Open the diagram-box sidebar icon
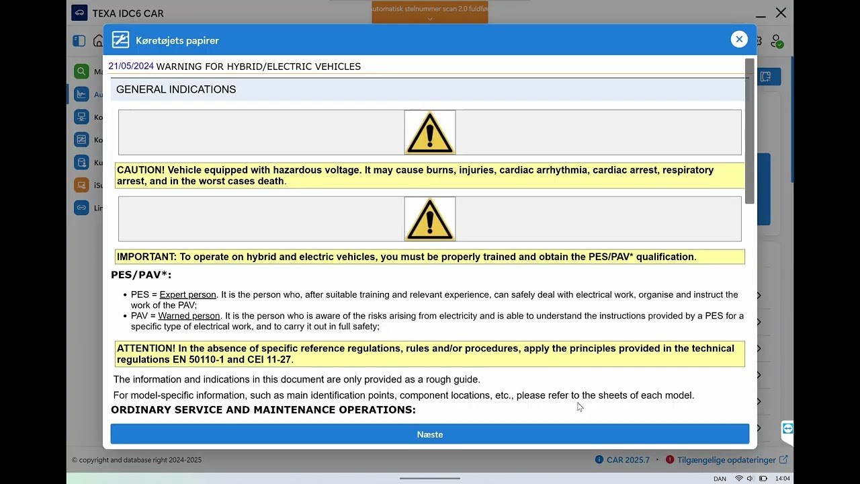Image resolution: width=860 pixels, height=484 pixels. (x=81, y=140)
